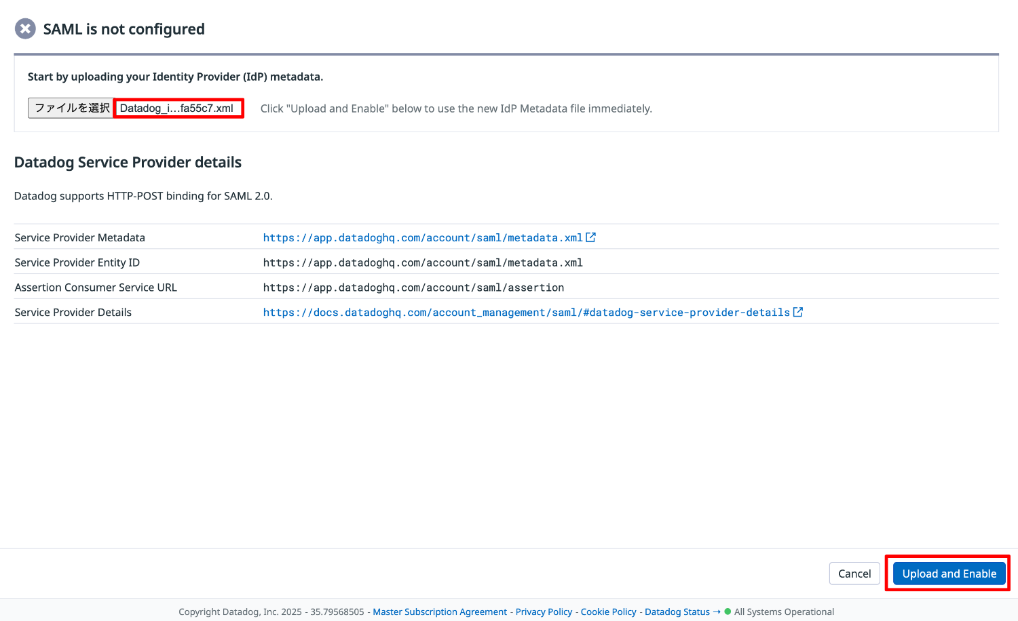Click the Service Provider Entity ID value text
Screen dimensions: 1018x621
click(x=422, y=262)
